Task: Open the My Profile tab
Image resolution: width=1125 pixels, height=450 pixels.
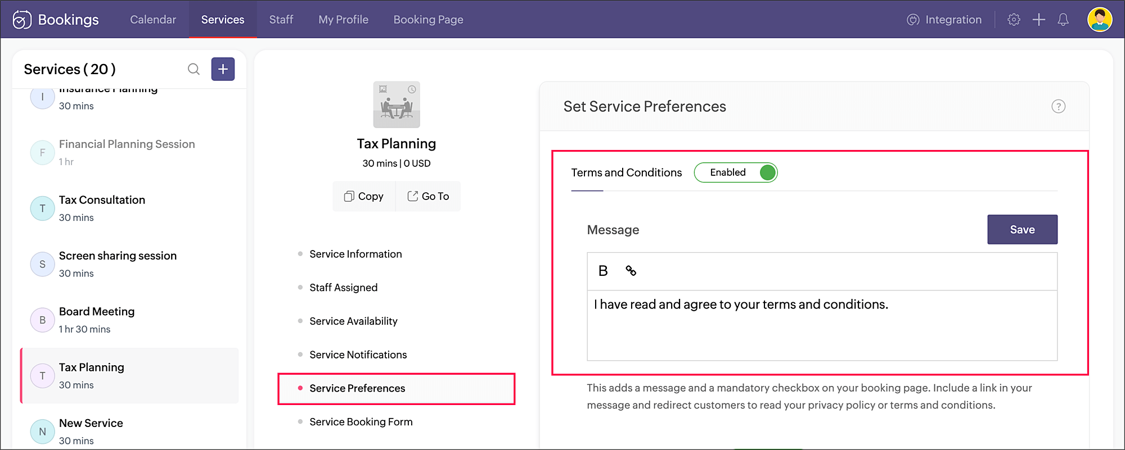Action: pos(343,20)
